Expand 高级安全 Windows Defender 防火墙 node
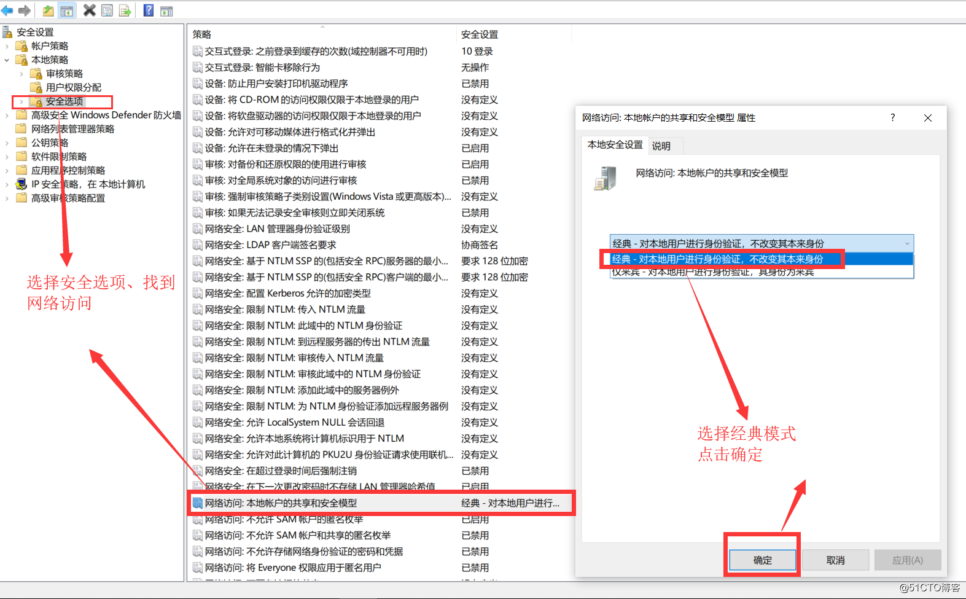Image resolution: width=966 pixels, height=599 pixels. [x=7, y=115]
